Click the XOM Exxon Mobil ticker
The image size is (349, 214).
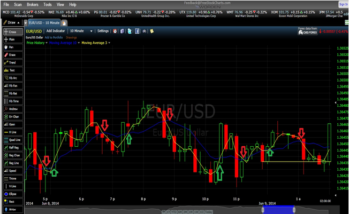tap(293, 14)
